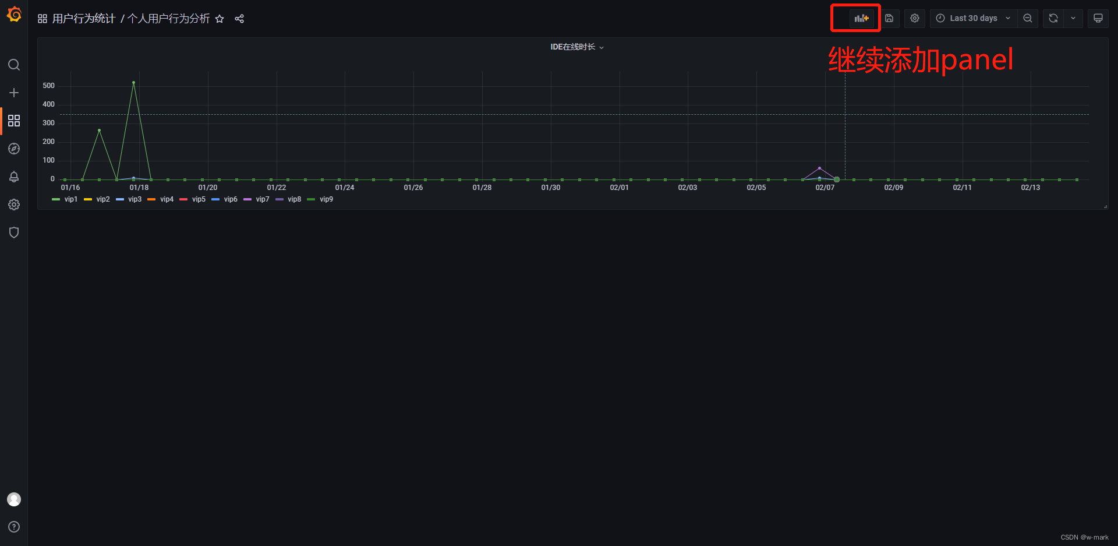Screen dimensions: 1118x546
Task: Open the Last 30 days time picker
Action: (x=972, y=18)
